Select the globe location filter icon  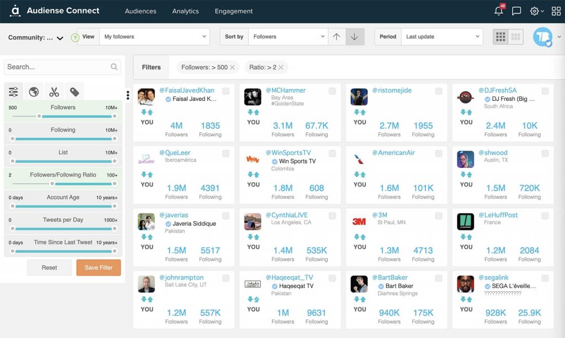[34, 92]
